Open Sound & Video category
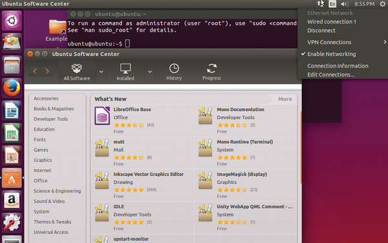 coord(49,202)
